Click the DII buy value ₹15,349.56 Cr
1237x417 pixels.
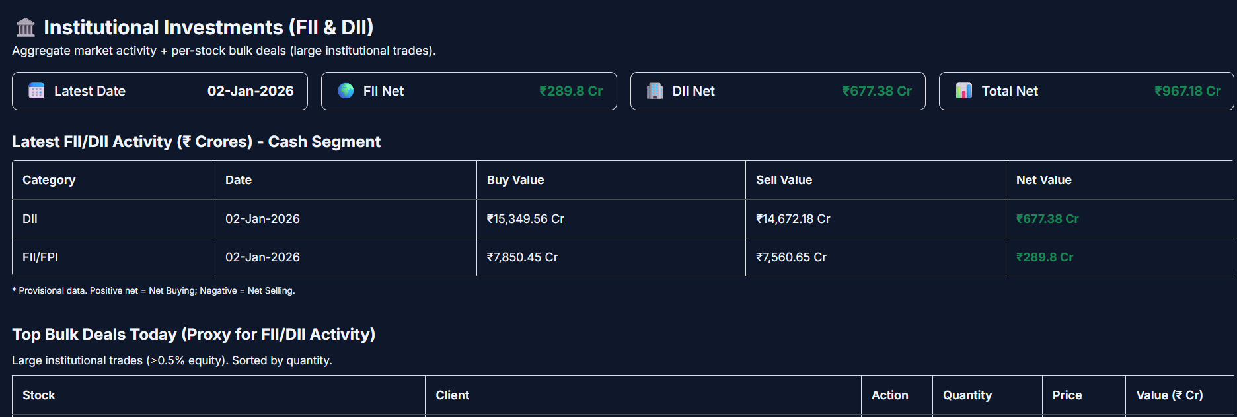(525, 219)
